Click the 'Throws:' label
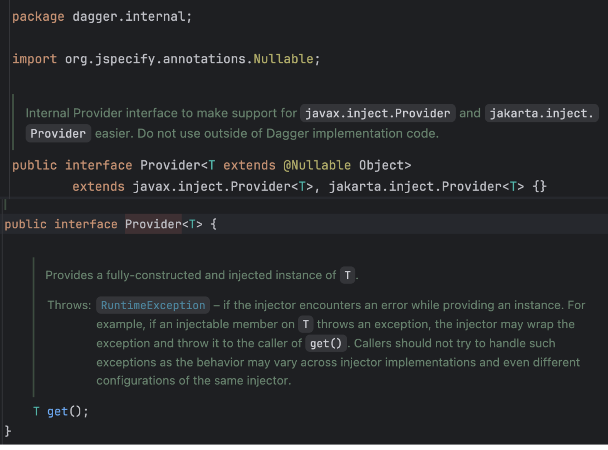Image resolution: width=608 pixels, height=450 pixels. [x=69, y=305]
